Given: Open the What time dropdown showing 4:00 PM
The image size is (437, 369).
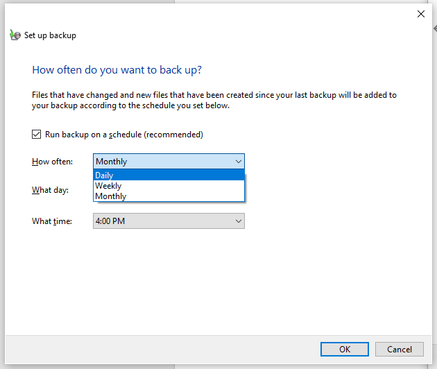Looking at the screenshot, I should pyautogui.click(x=162, y=221).
